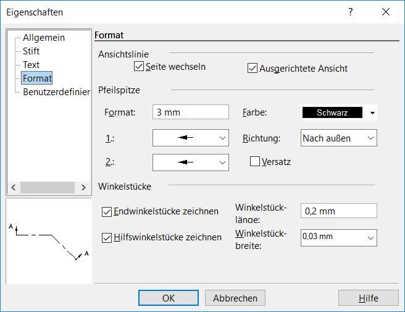
Task: Open the Farbe color dropdown arrow
Action: (x=372, y=112)
